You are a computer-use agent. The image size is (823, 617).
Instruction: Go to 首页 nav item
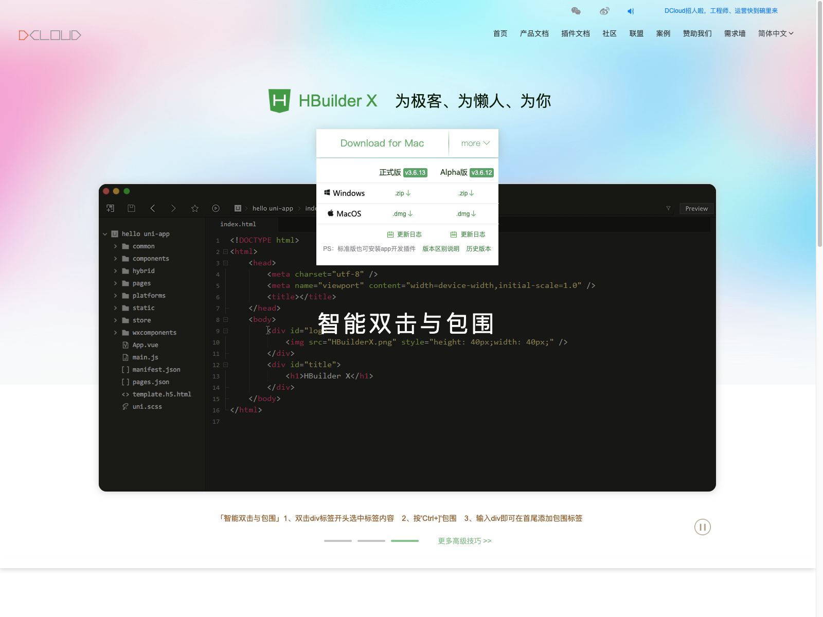(500, 33)
